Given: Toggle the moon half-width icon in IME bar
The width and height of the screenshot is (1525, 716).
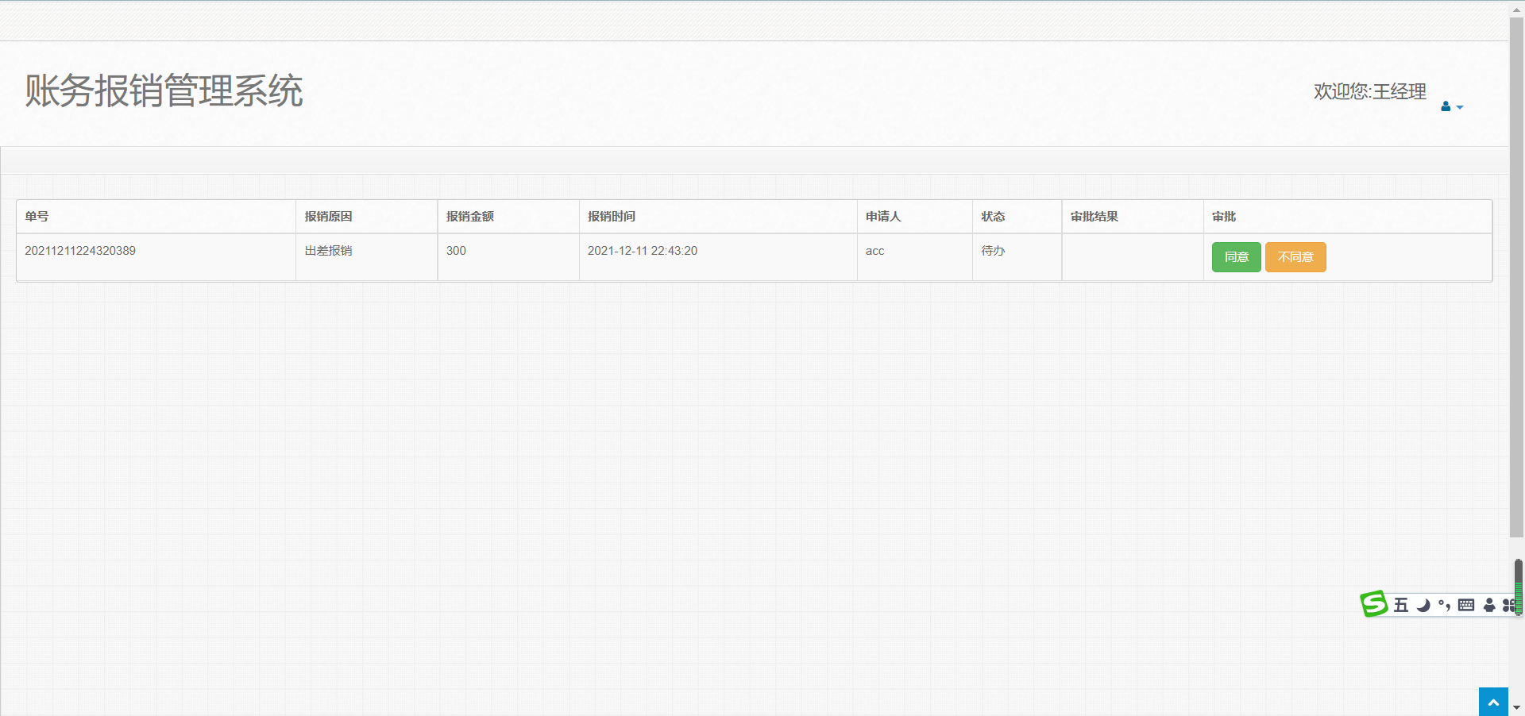Looking at the screenshot, I should [1423, 605].
